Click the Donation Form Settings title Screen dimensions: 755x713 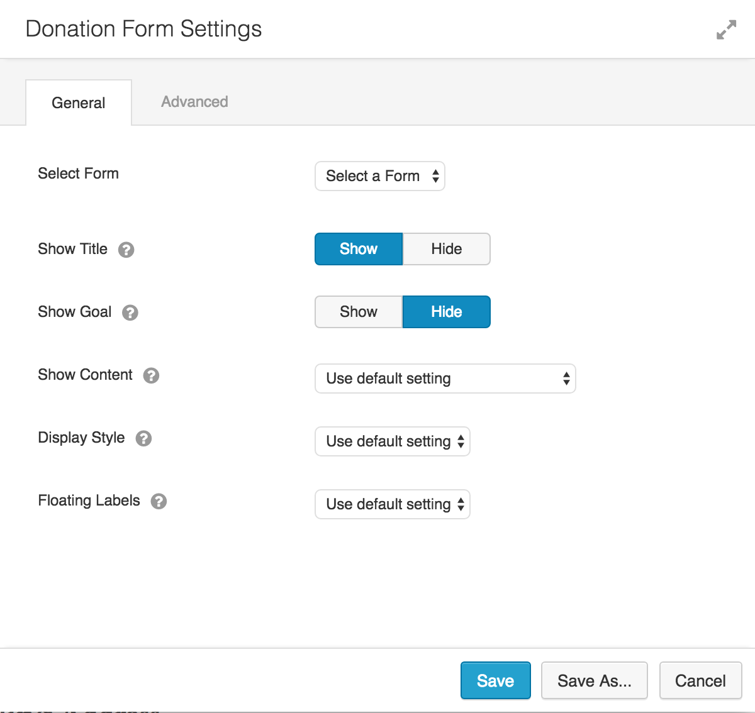tap(143, 29)
